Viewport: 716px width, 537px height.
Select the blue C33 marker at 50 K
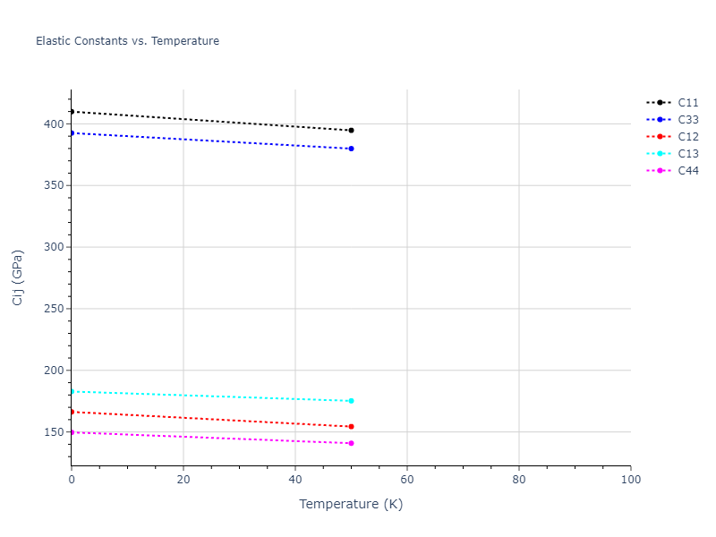pos(351,149)
